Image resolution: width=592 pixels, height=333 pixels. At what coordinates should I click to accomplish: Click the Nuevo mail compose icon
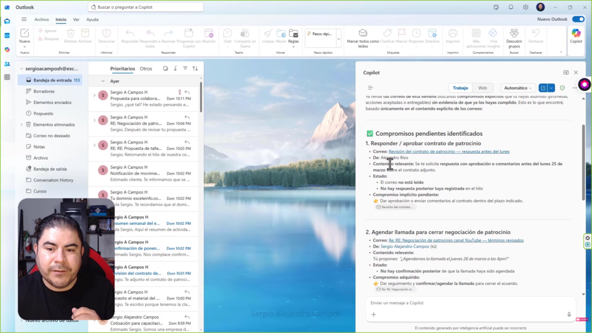24,33
